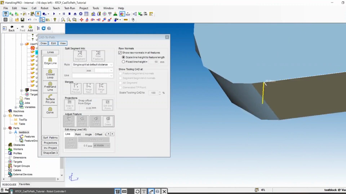
Task: Uncheck Show raw normals in all features
Action: [120, 53]
